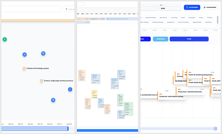The height and width of the screenshot is (134, 222).
Task: Click Created a first Design system event text
Action: coord(38,68)
